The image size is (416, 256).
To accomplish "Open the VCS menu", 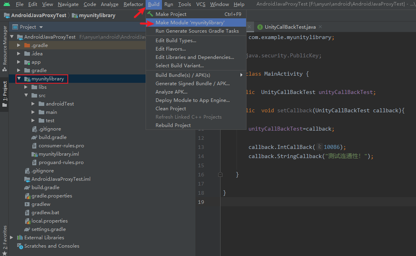I will [201, 4].
